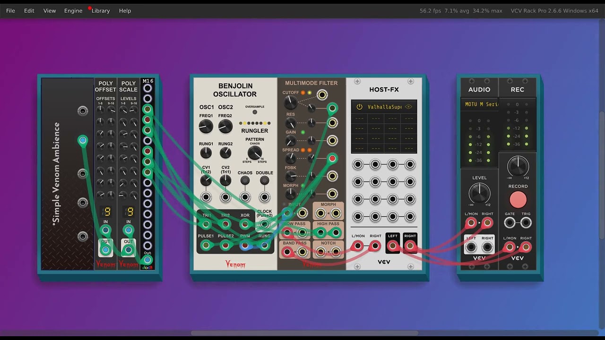This screenshot has height=340, width=605.
Task: Toggle the OVERSAMPLE button on Benjolin
Action: pos(255,112)
